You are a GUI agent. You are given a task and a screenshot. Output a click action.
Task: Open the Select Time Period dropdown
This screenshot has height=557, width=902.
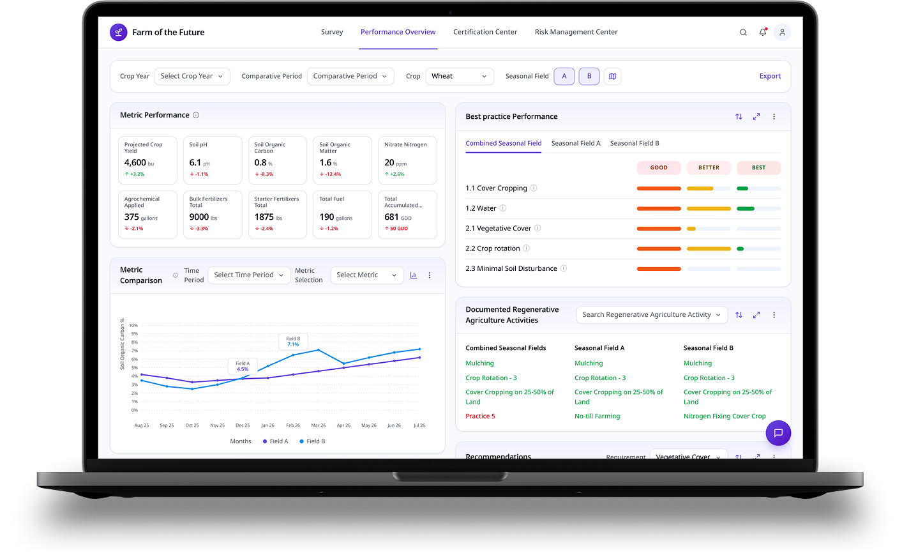tap(249, 275)
